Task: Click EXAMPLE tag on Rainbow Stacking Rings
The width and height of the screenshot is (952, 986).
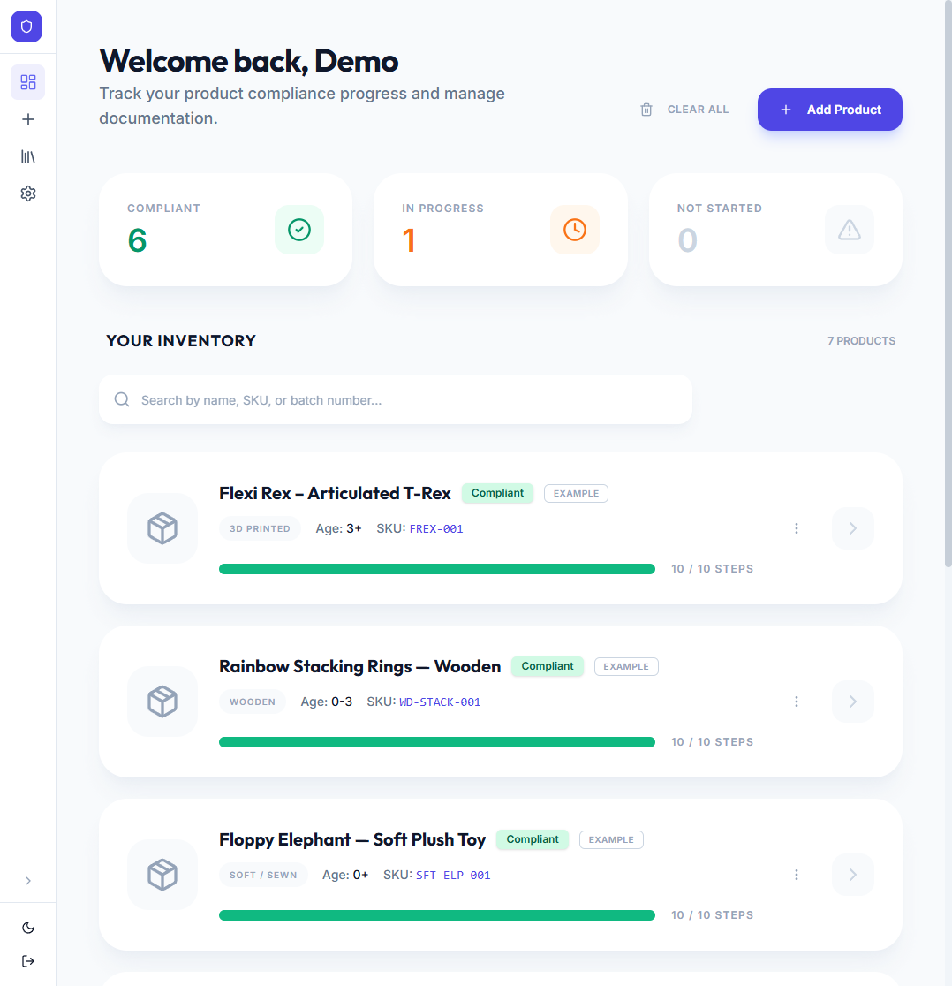Action: [x=626, y=666]
